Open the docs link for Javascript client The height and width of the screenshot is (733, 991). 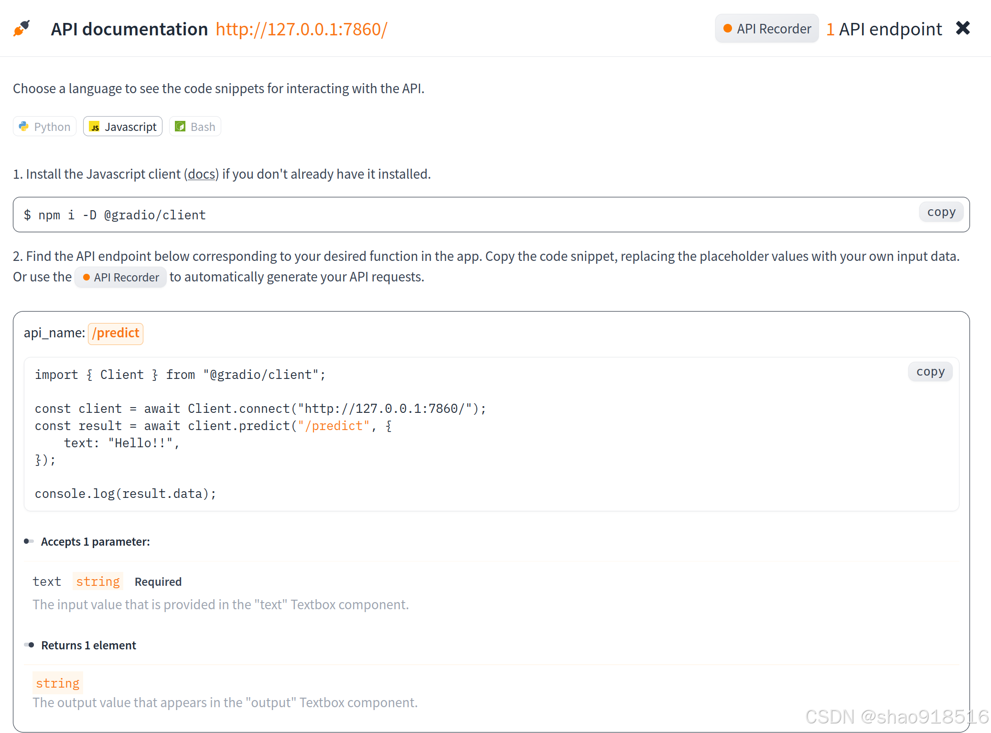click(201, 174)
